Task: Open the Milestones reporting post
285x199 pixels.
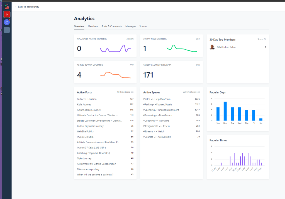Action: click(x=88, y=169)
